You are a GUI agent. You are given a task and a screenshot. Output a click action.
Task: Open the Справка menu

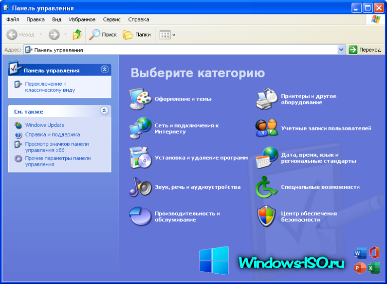(138, 19)
